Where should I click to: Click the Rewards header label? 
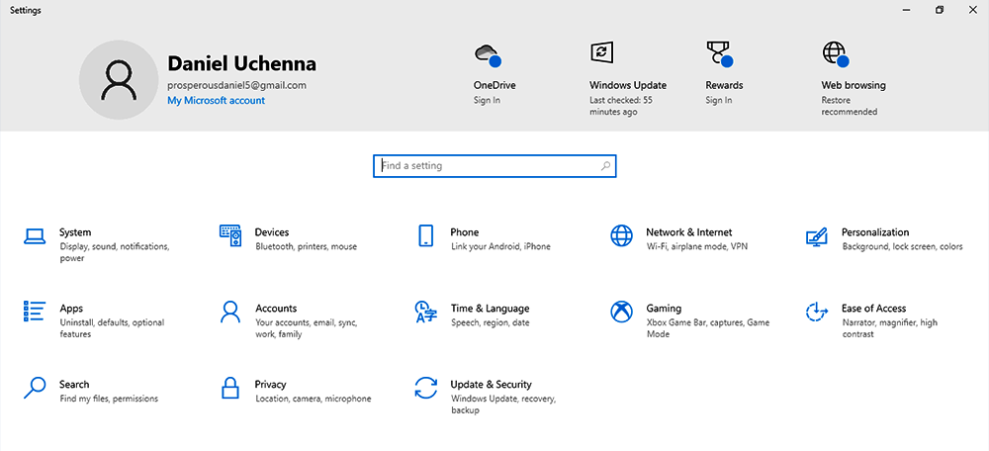click(724, 85)
